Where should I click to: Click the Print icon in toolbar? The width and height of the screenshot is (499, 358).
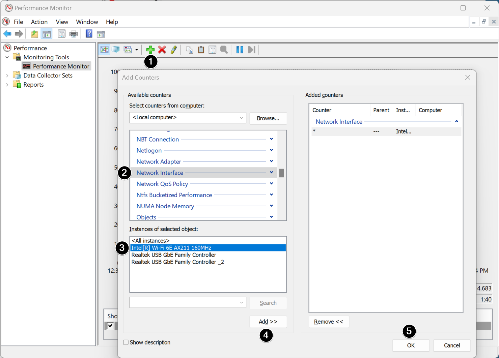click(x=73, y=34)
